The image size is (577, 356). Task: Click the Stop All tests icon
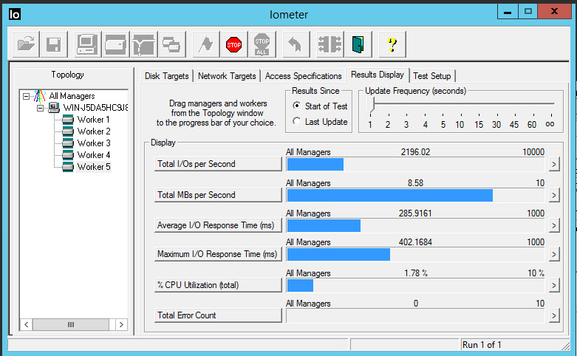[x=262, y=44]
